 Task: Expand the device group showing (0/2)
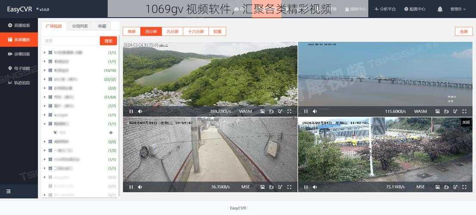point(45,177)
